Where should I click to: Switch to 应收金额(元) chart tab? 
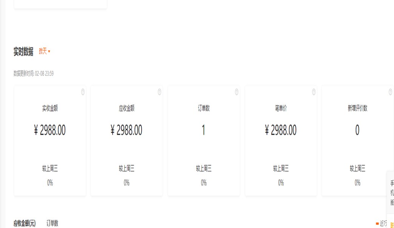tap(25, 223)
